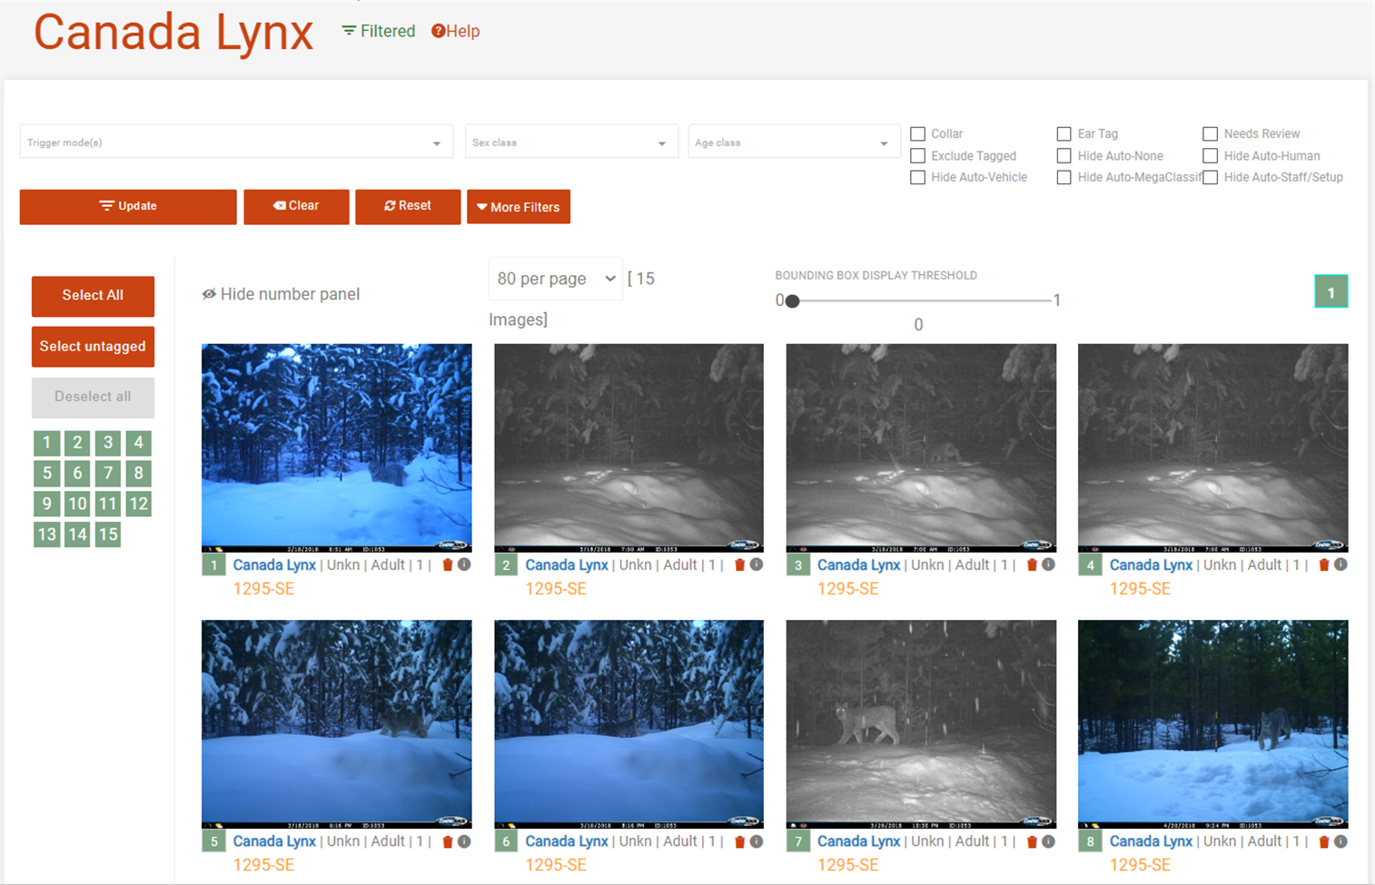Enable Hide Auto-Human checkbox
Screen dimensions: 1375x885
1211,156
